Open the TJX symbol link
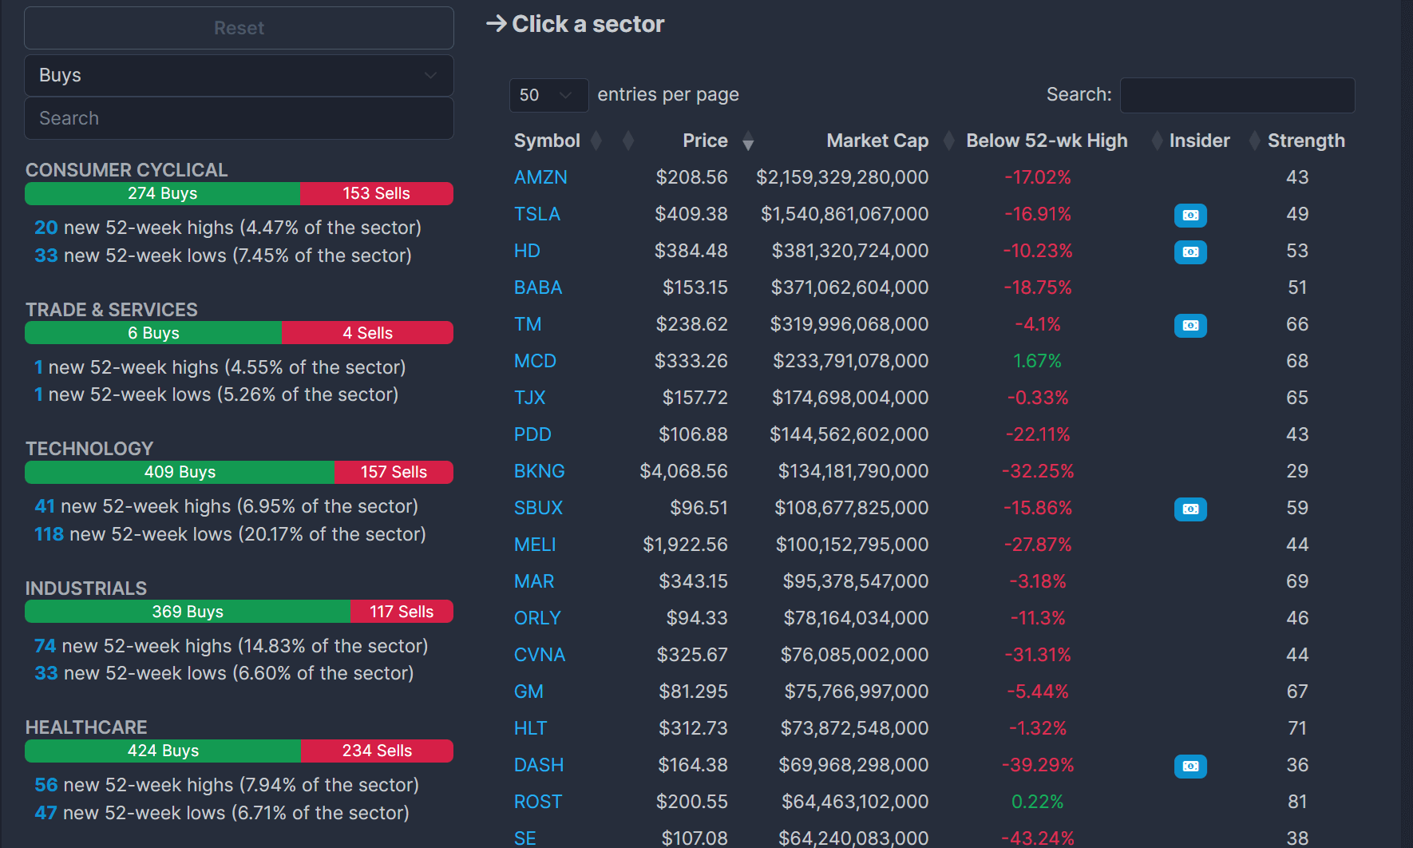The image size is (1413, 848). click(529, 398)
